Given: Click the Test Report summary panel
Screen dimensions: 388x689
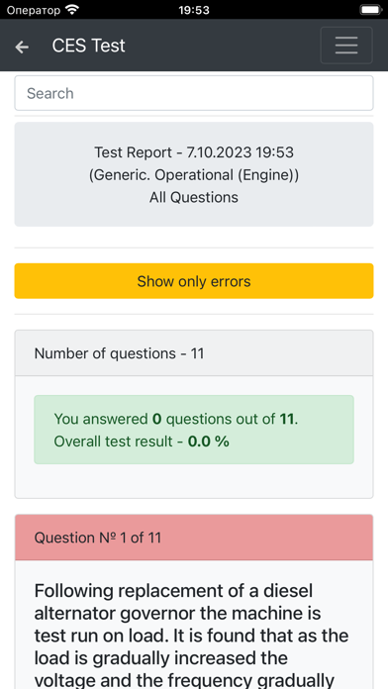Looking at the screenshot, I should tap(194, 174).
